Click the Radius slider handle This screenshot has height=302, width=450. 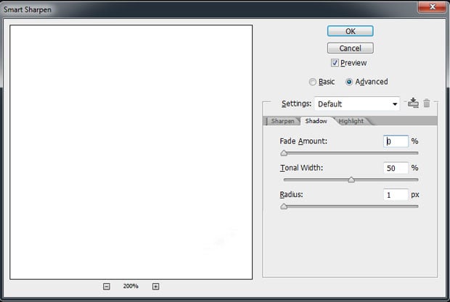coord(284,206)
